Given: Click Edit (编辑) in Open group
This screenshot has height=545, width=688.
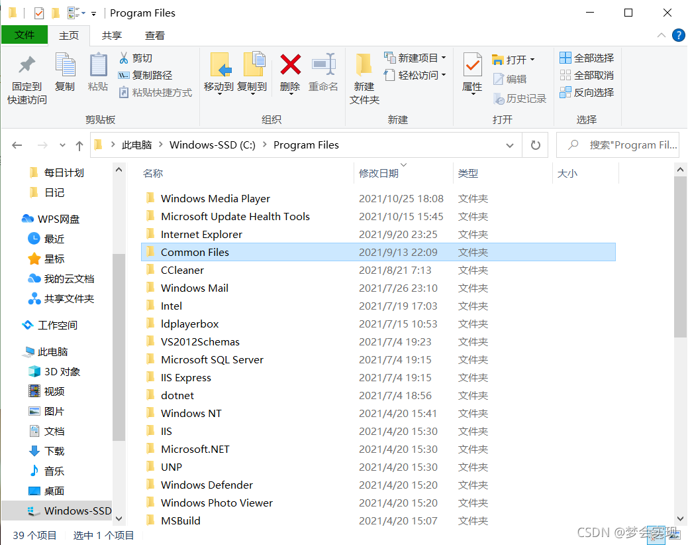Looking at the screenshot, I should click(510, 79).
